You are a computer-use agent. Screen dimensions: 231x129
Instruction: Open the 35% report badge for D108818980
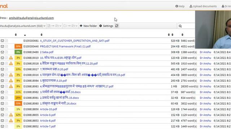18,104
